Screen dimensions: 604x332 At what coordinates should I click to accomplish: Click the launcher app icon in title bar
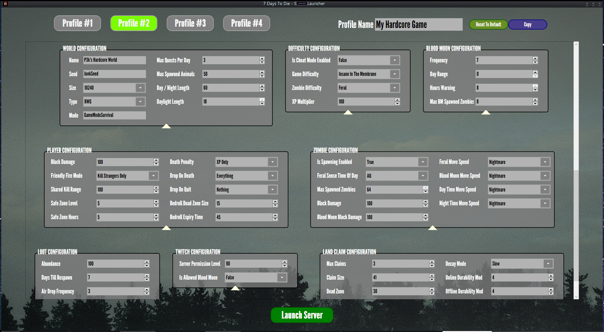pos(5,4)
